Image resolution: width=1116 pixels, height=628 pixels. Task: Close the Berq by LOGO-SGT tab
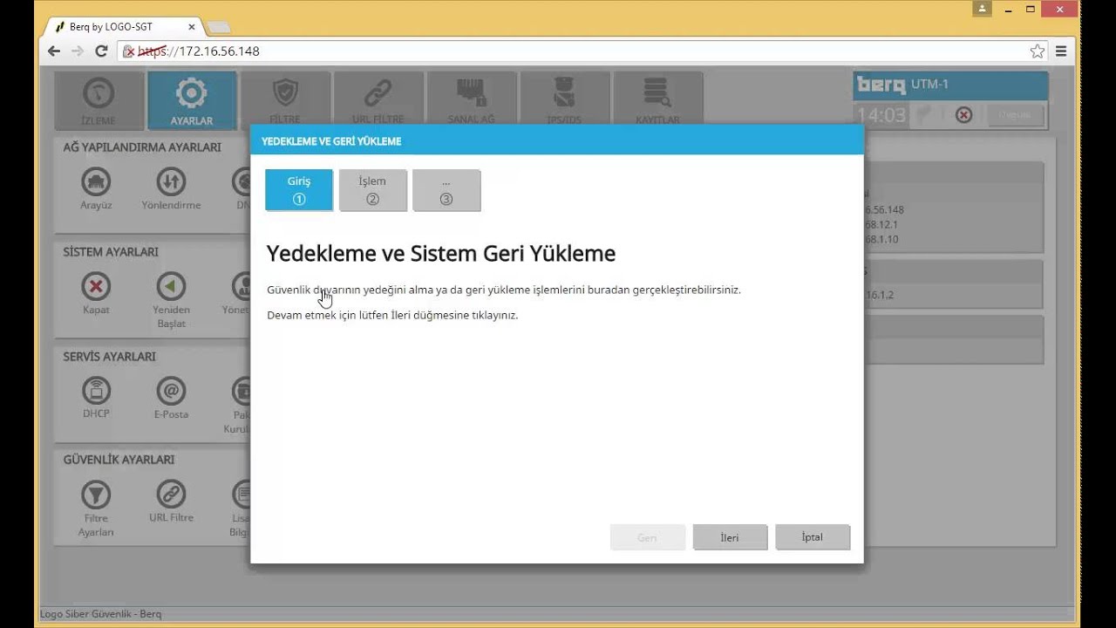192,27
